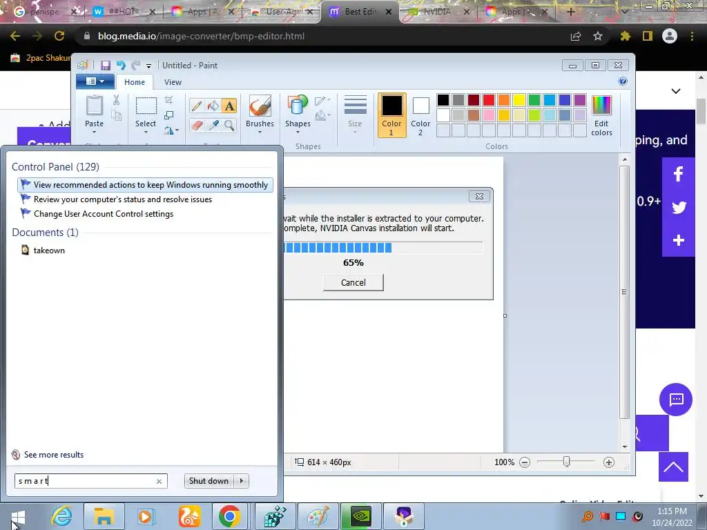Viewport: 707px width, 530px height.
Task: Open the Rotate or flip dropdown
Action: click(x=171, y=130)
